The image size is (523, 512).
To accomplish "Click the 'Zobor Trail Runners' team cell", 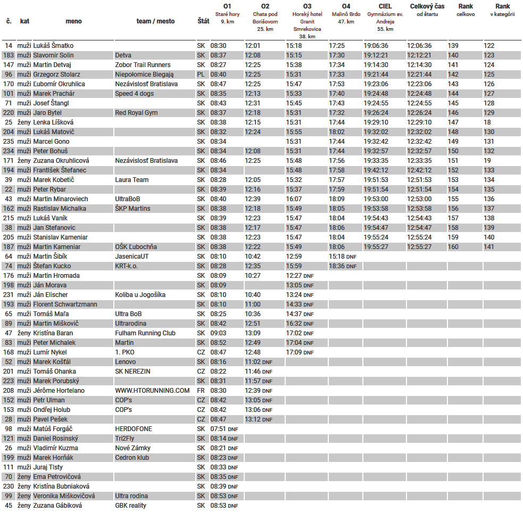I will point(143,65).
